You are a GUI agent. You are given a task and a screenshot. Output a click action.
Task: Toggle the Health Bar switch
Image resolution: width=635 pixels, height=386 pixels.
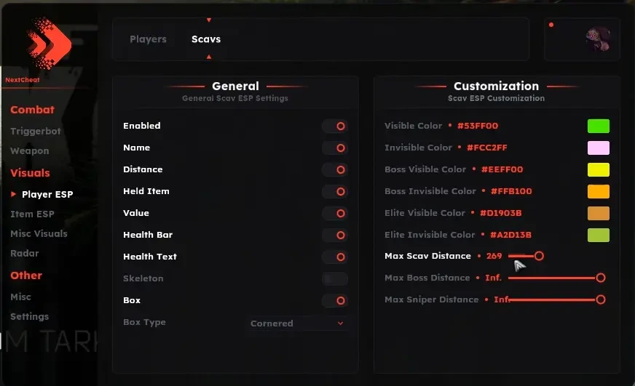335,236
